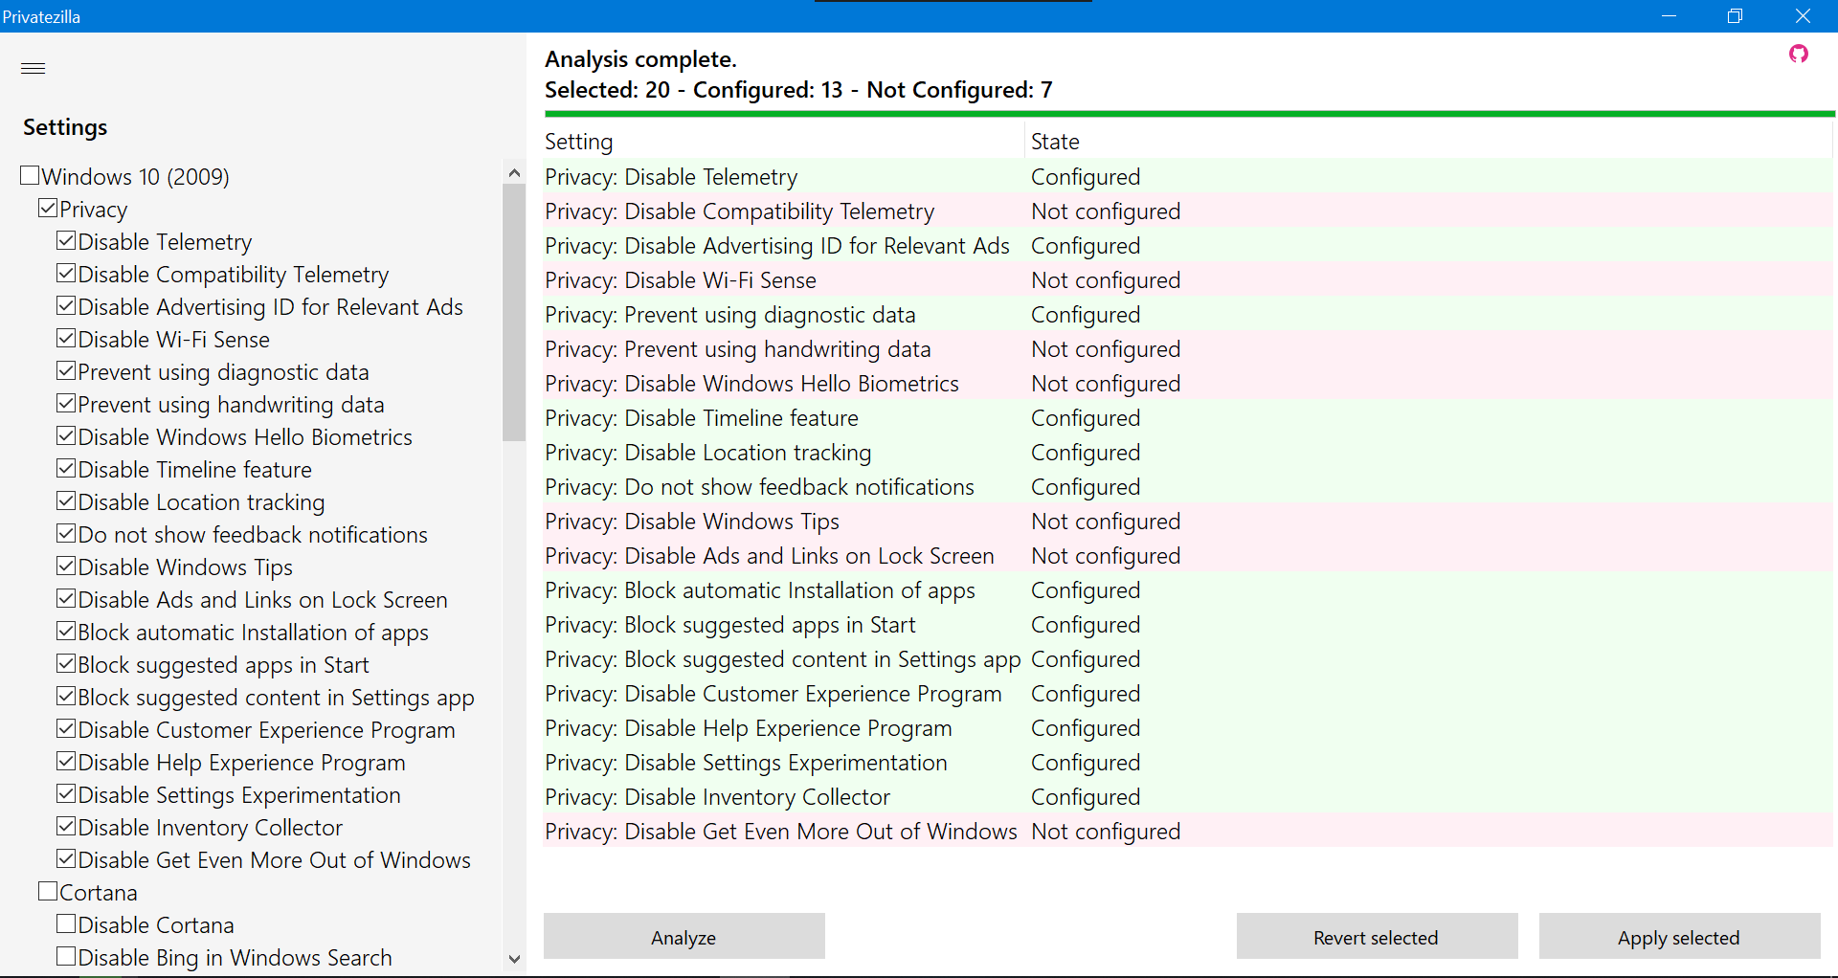Uncheck Disable Ads and Links on Lock Screen

click(x=66, y=598)
